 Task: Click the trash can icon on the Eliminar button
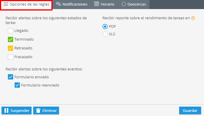[38, 110]
